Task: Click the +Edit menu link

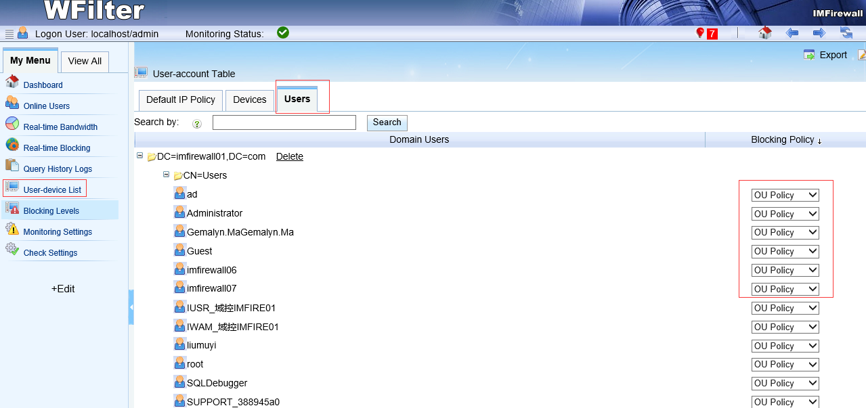Action: point(63,288)
